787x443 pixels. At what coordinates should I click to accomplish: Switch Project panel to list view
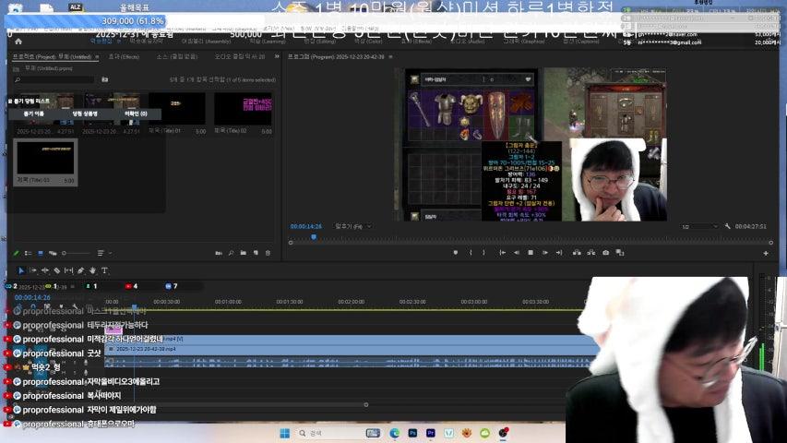tap(28, 253)
